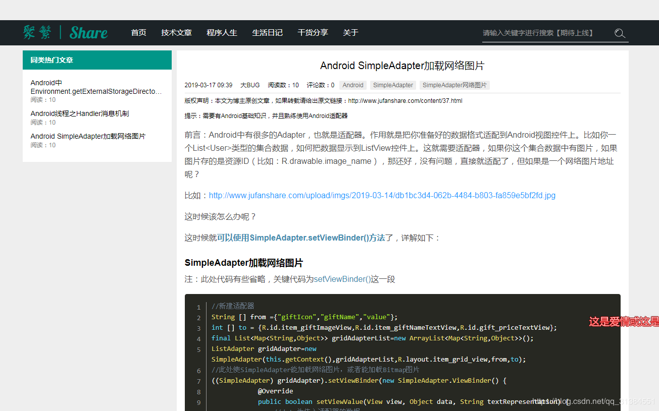Click the 评论数：0 counter
The width and height of the screenshot is (659, 411).
click(321, 85)
